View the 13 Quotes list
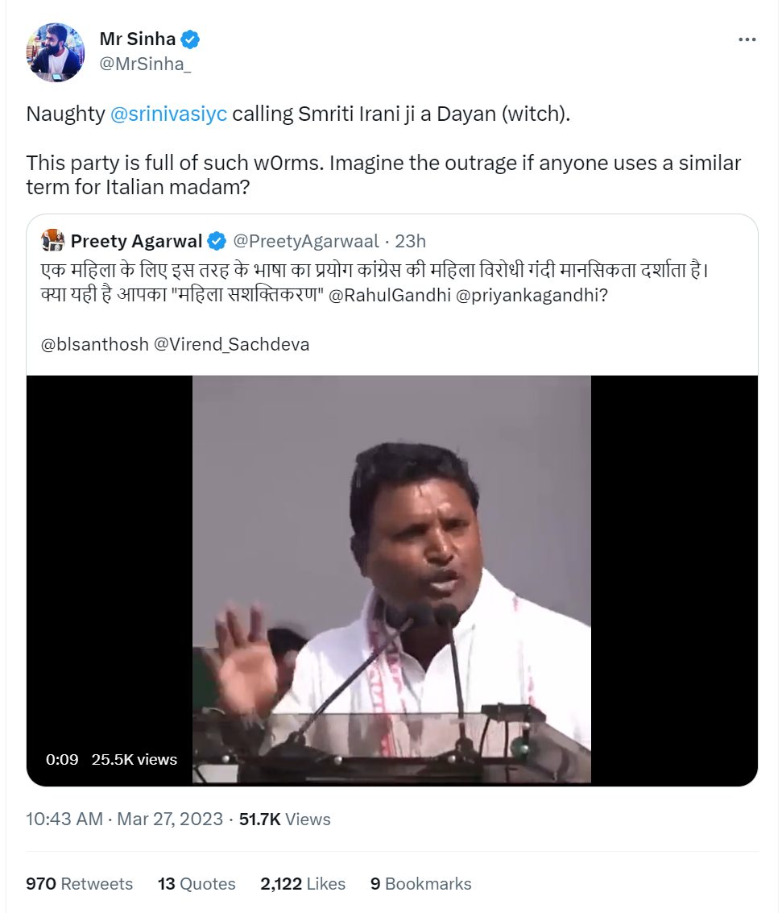This screenshot has width=782, height=913. pyautogui.click(x=197, y=884)
